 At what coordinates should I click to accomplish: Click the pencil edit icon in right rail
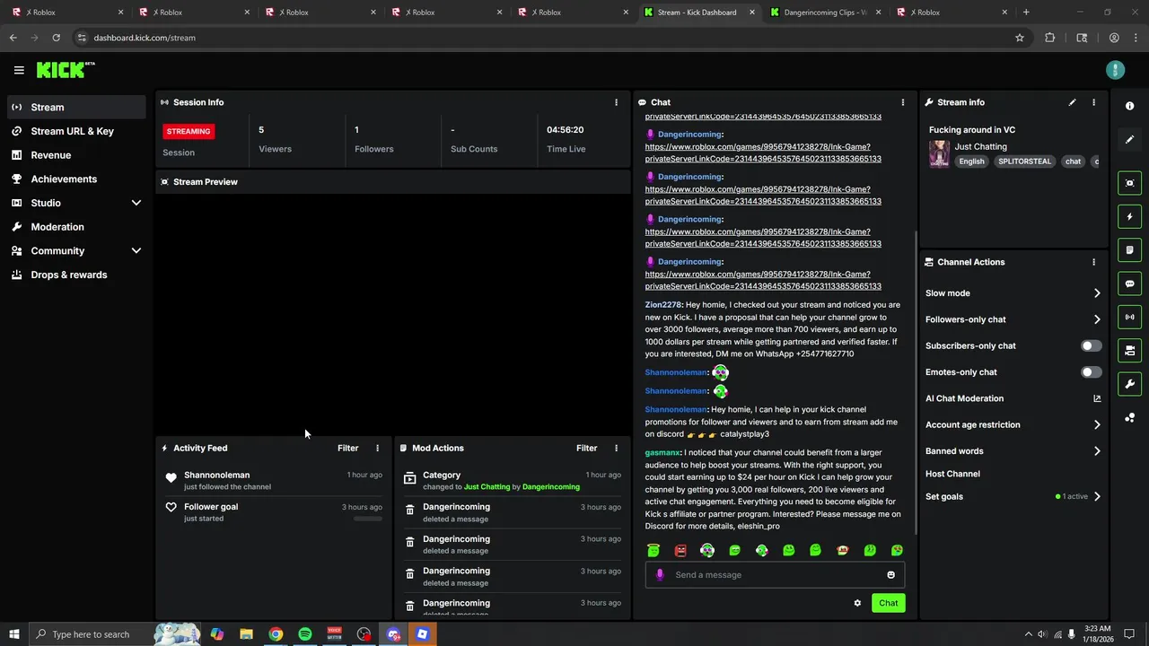[1129, 139]
